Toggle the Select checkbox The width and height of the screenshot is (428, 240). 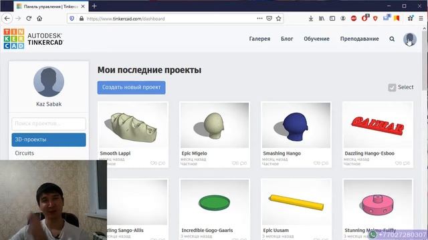(392, 87)
